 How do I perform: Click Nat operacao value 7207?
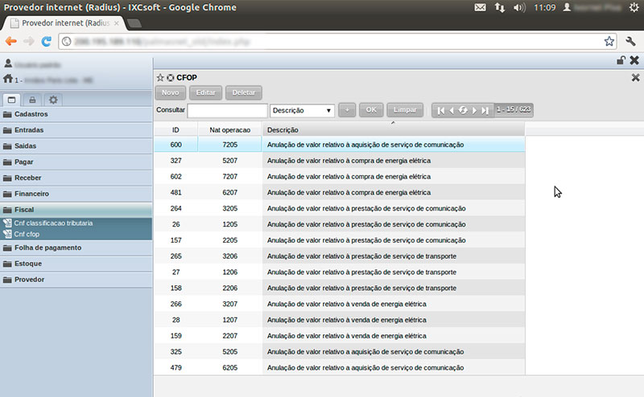pyautogui.click(x=230, y=177)
